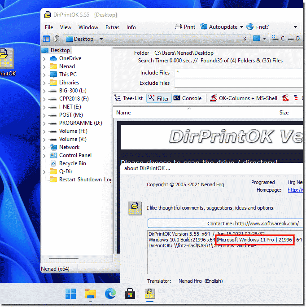Image resolution: width=306 pixels, height=307 pixels.
Task: Click Nenad (x64) status bar entry
Action: pyautogui.click(x=55, y=269)
